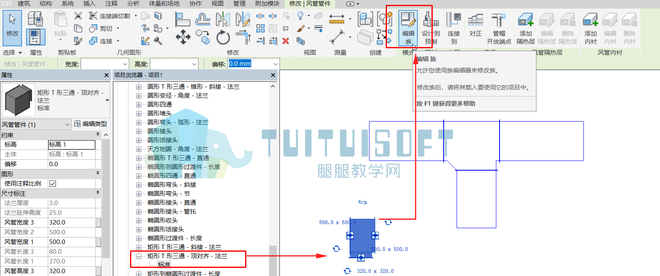The width and height of the screenshot is (660, 276).
Task: Select the Copy element tool
Action: click(203, 37)
